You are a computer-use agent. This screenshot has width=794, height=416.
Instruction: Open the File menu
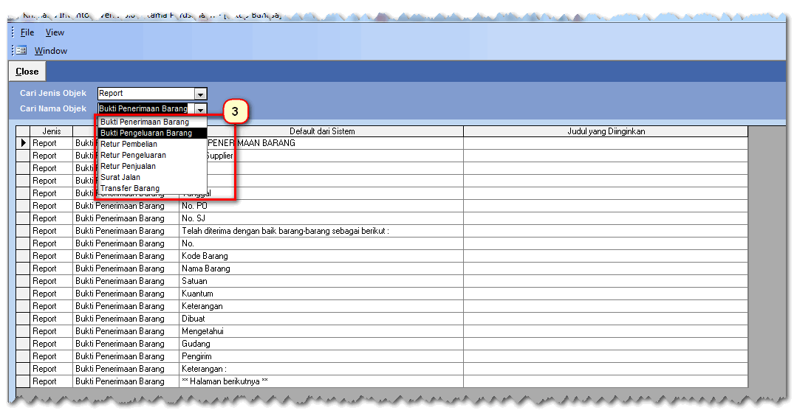pos(27,32)
